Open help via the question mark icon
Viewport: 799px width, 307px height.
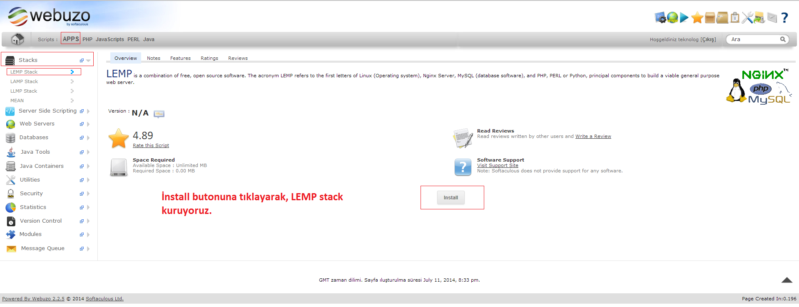point(784,17)
